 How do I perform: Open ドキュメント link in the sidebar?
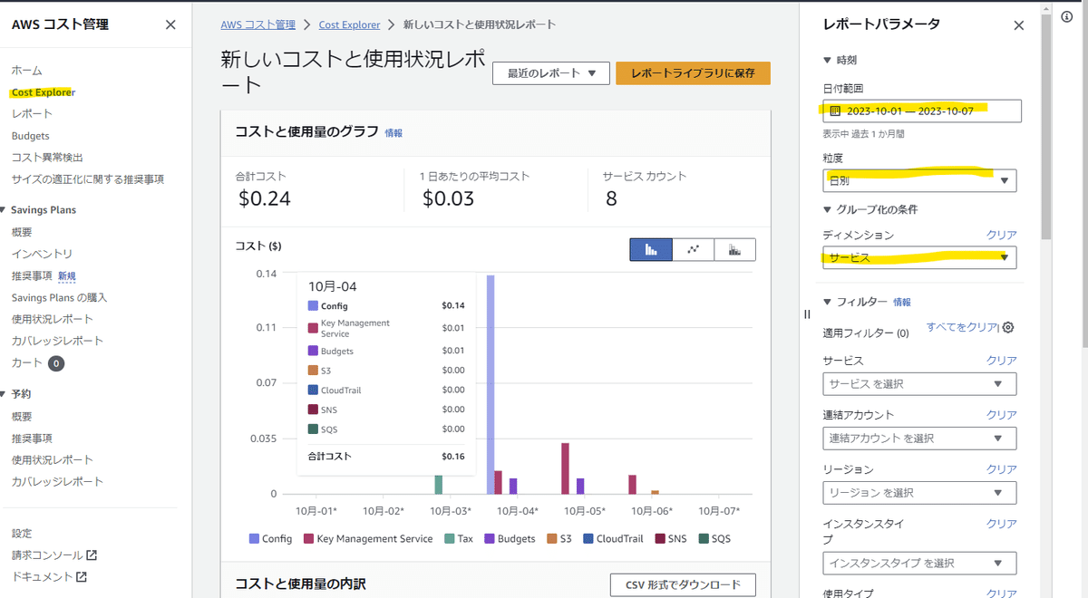43,576
